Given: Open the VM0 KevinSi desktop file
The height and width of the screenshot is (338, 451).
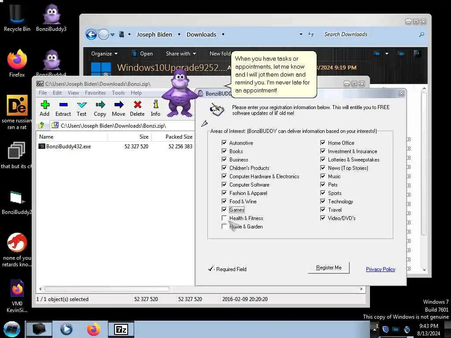Looking at the screenshot, I should [17, 296].
